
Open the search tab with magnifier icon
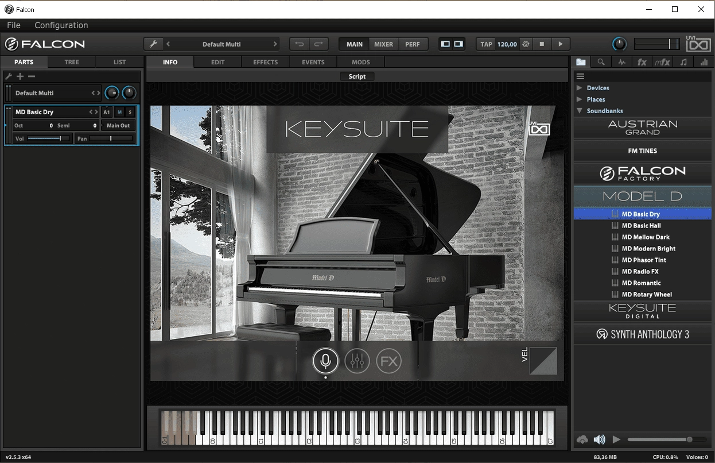click(601, 62)
